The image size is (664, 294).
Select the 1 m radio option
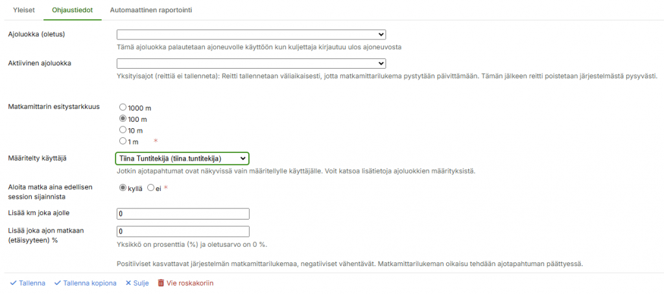[x=123, y=141]
